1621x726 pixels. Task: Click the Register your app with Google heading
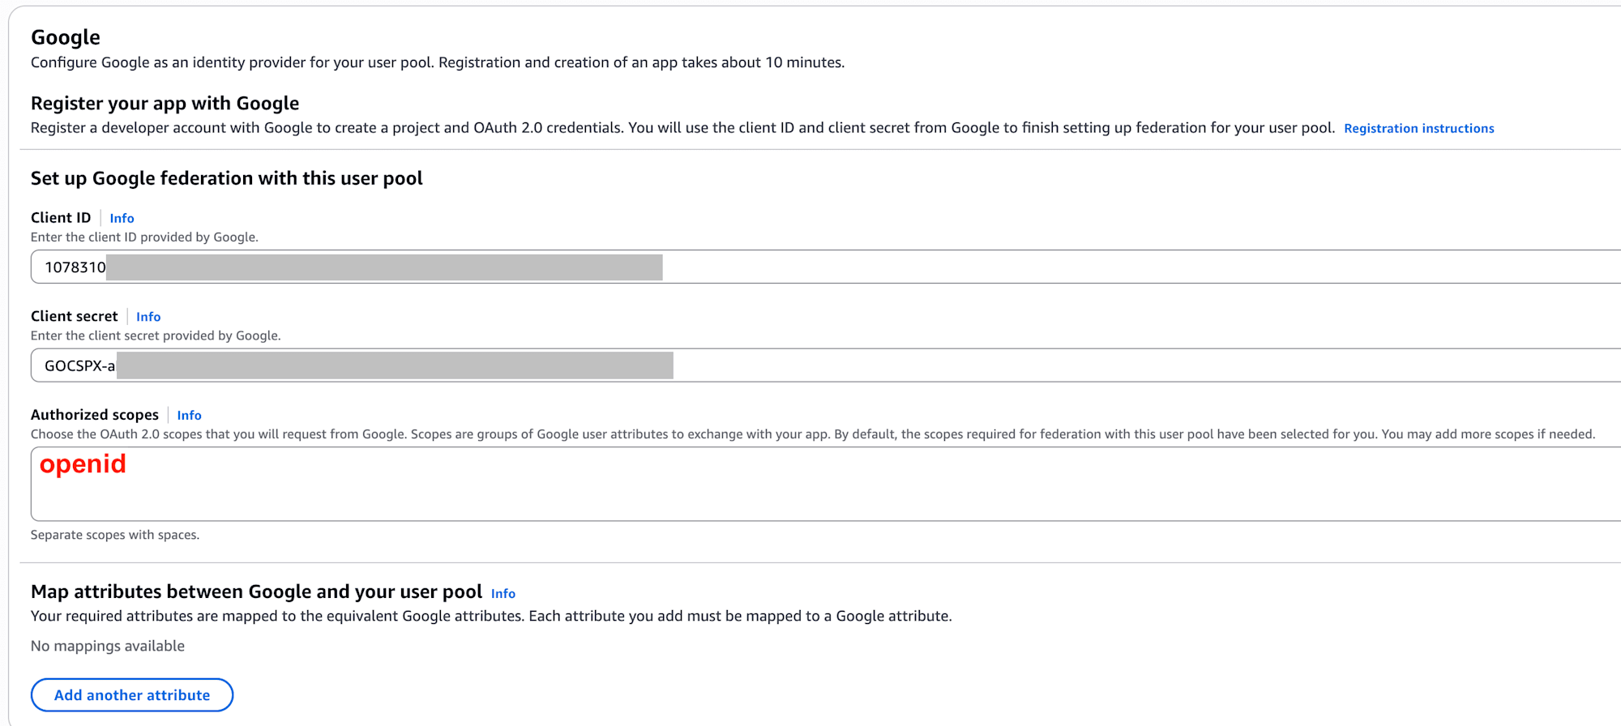tap(165, 104)
